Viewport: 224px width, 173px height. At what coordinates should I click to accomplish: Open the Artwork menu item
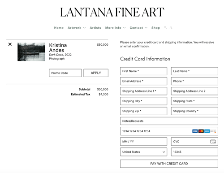pos(74,28)
